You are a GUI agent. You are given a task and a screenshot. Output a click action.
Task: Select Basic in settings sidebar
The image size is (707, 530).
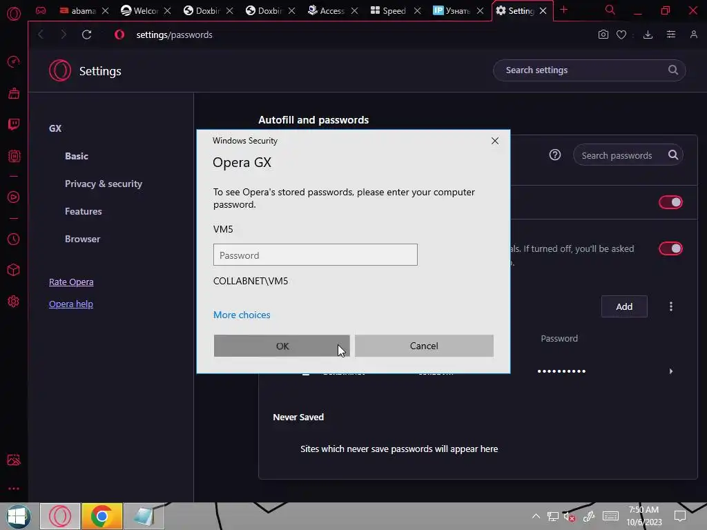[77, 156]
